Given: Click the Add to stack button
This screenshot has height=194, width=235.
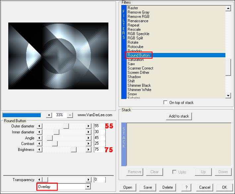Looking at the screenshot, I should [179, 116].
